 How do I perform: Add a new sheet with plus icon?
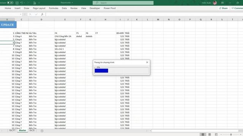42,131
